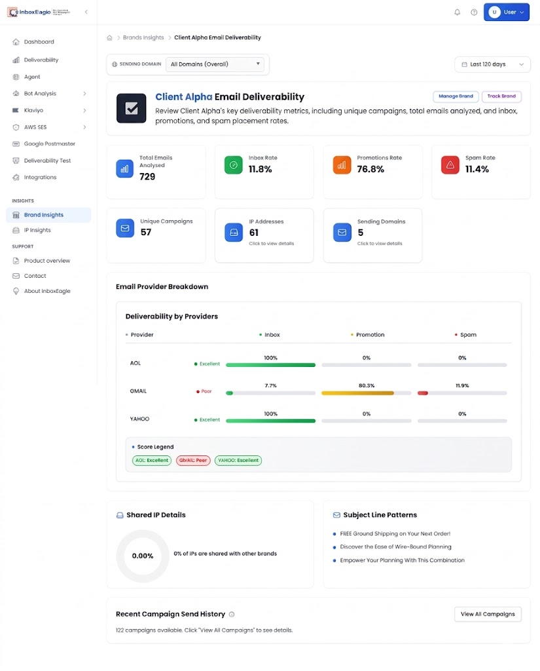Open IP Insights menu item

[x=37, y=230]
